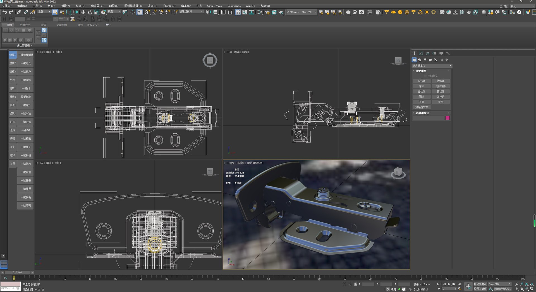
Task: Select the Scale tool
Action: pos(97,12)
